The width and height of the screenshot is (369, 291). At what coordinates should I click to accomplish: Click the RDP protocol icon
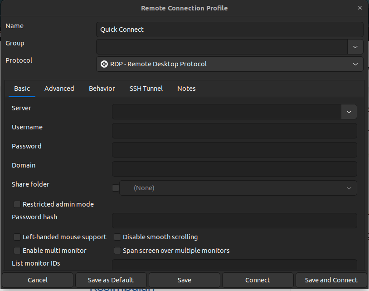pyautogui.click(x=104, y=64)
